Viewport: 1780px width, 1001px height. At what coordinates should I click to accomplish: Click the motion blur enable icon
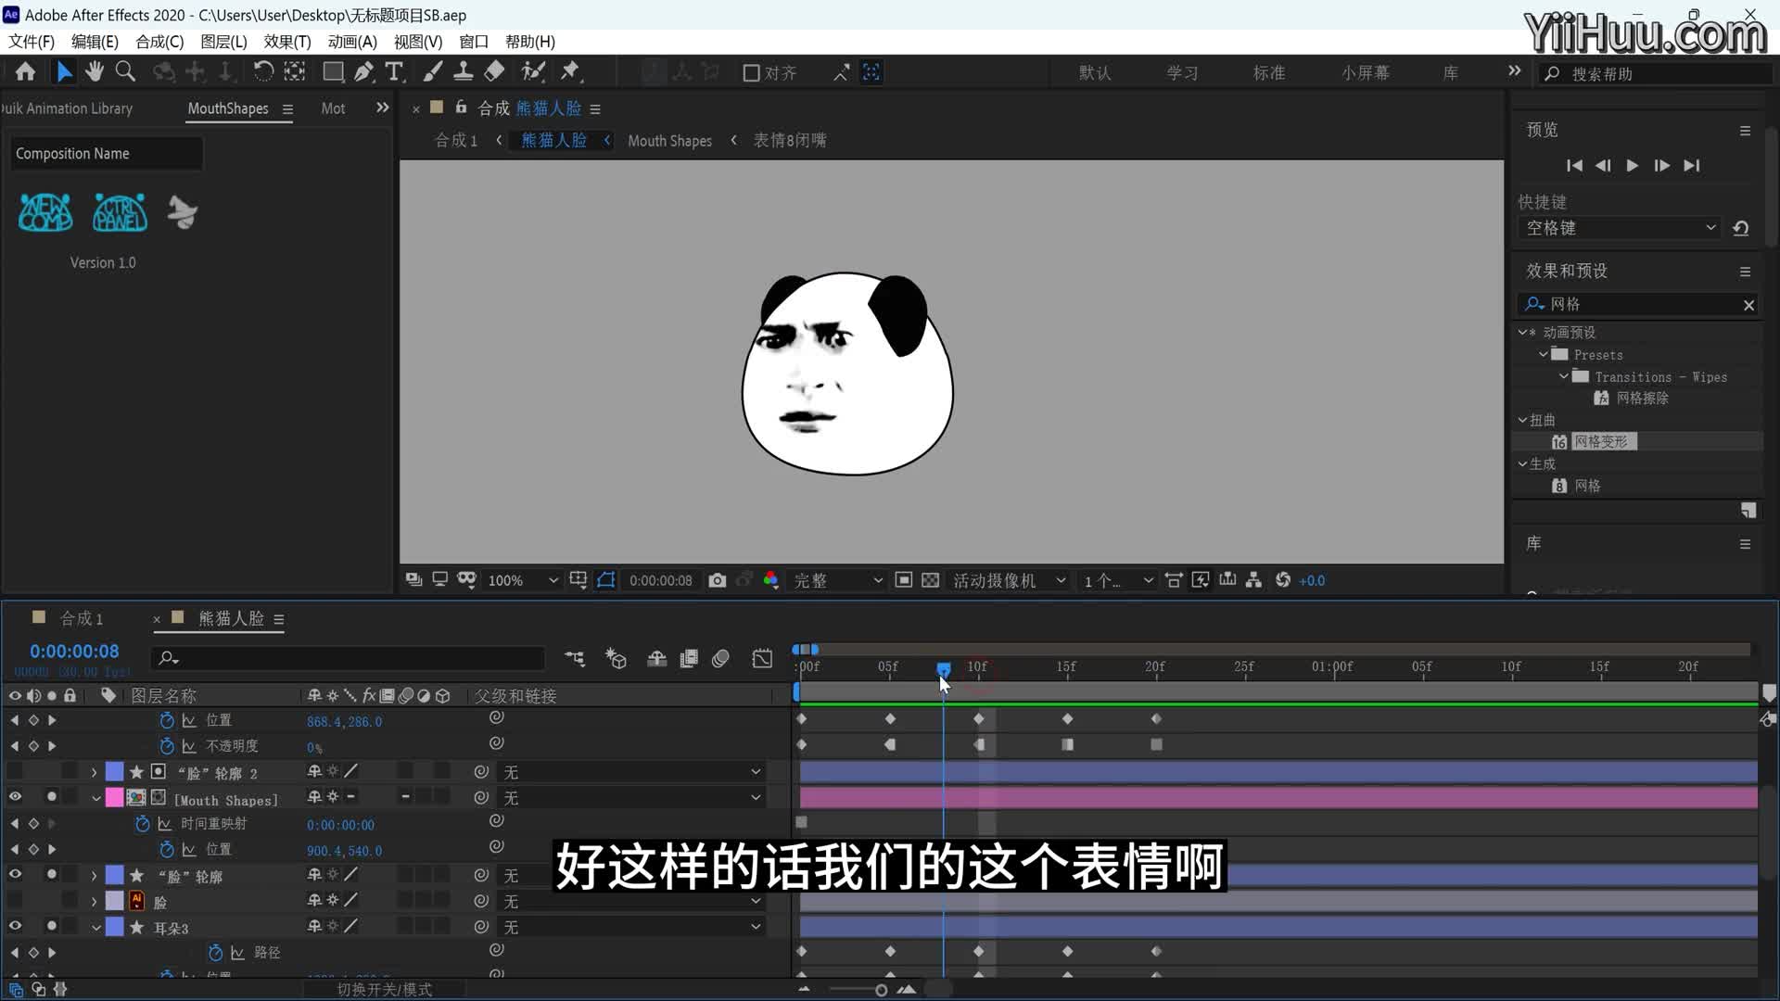tap(721, 658)
